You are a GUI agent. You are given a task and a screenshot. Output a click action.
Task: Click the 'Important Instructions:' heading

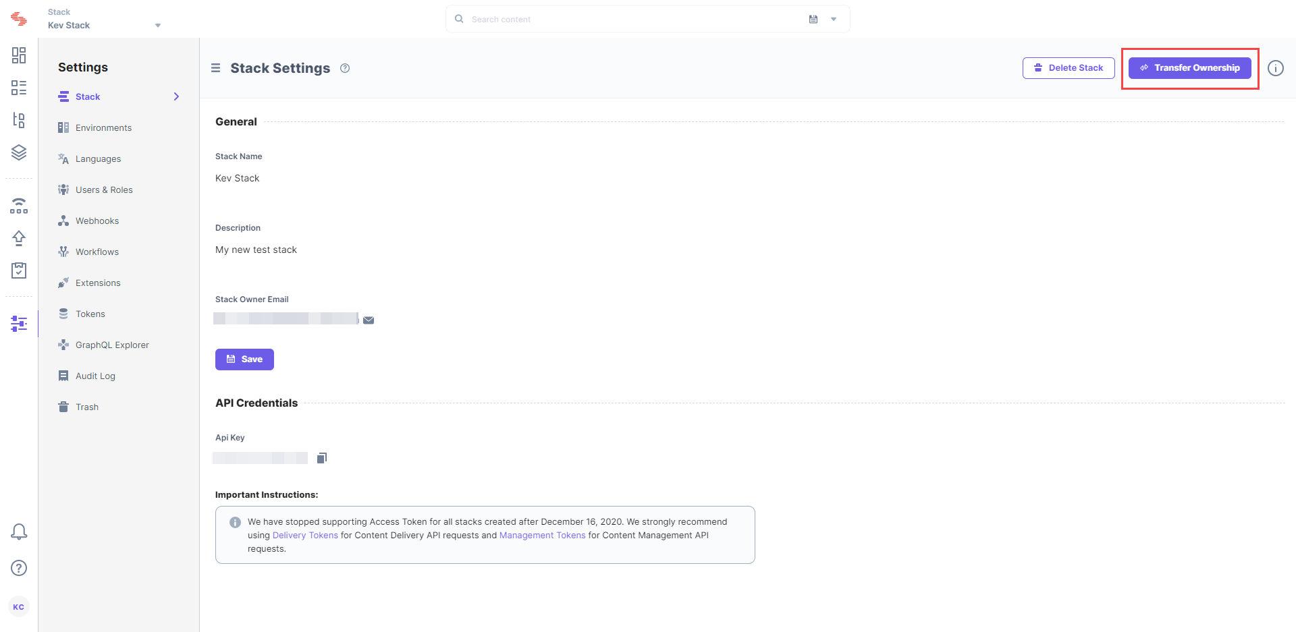(267, 495)
